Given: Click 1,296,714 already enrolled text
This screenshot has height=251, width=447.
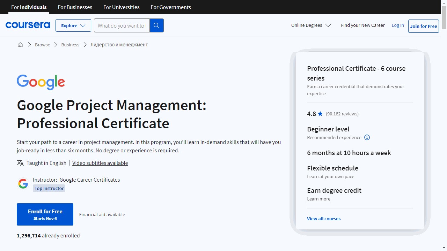Looking at the screenshot, I should 48,236.
